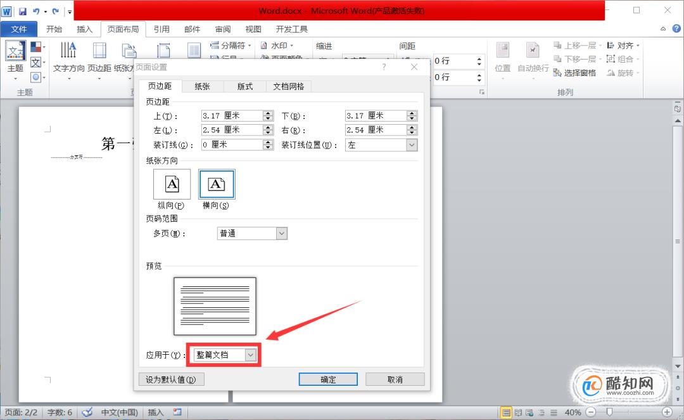Click the zoom slider handle

pos(610,412)
